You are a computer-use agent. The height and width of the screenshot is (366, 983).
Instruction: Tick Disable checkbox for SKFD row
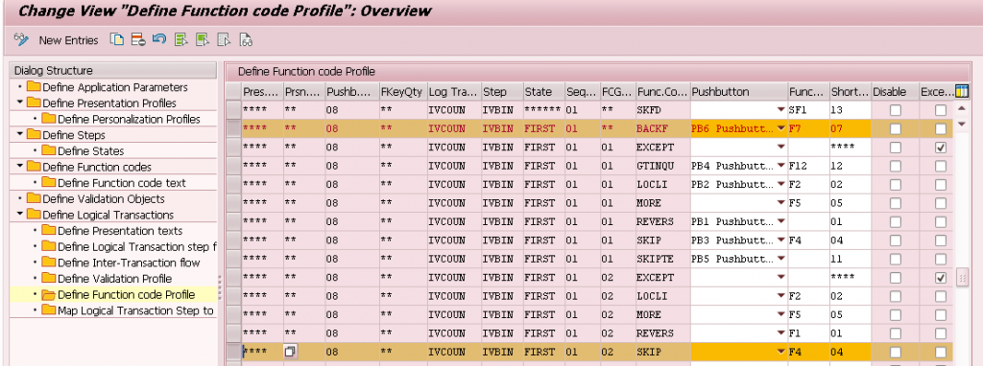(x=896, y=110)
